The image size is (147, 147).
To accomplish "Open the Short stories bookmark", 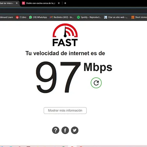I will (x=139, y=17).
